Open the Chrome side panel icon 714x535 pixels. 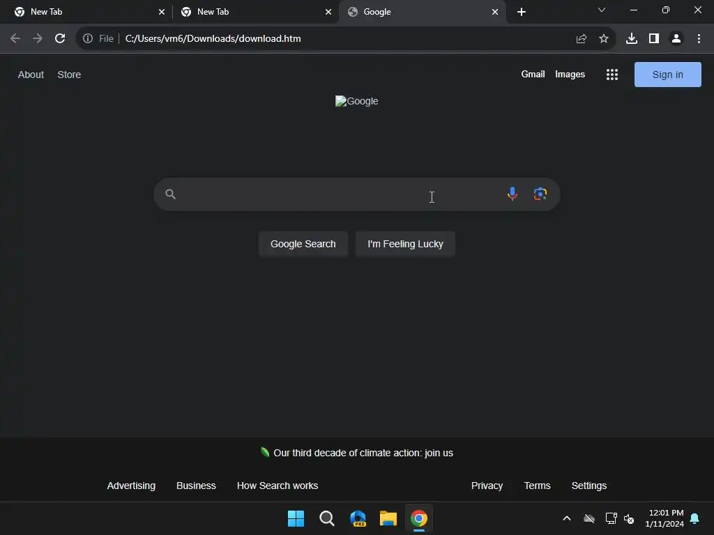(654, 39)
